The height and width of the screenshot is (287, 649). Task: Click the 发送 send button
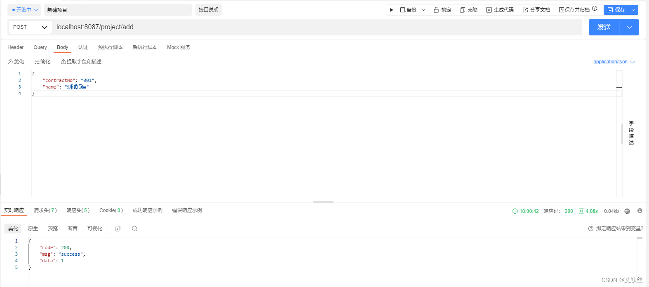604,27
